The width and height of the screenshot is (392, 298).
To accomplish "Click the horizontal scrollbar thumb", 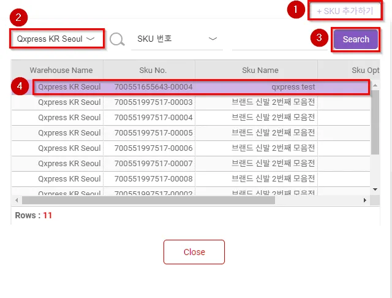I will 148,200.
